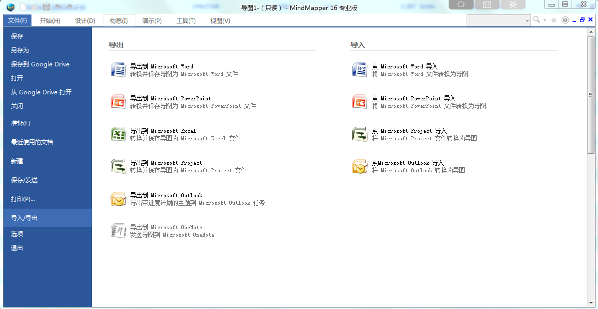Click the help question mark icon

pyautogui.click(x=565, y=20)
